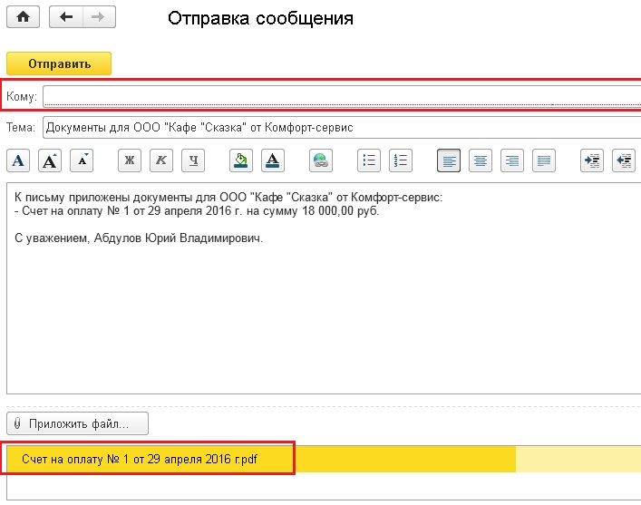Image resolution: width=641 pixels, height=505 pixels.
Task: Navigate back with the left arrow
Action: [x=66, y=16]
